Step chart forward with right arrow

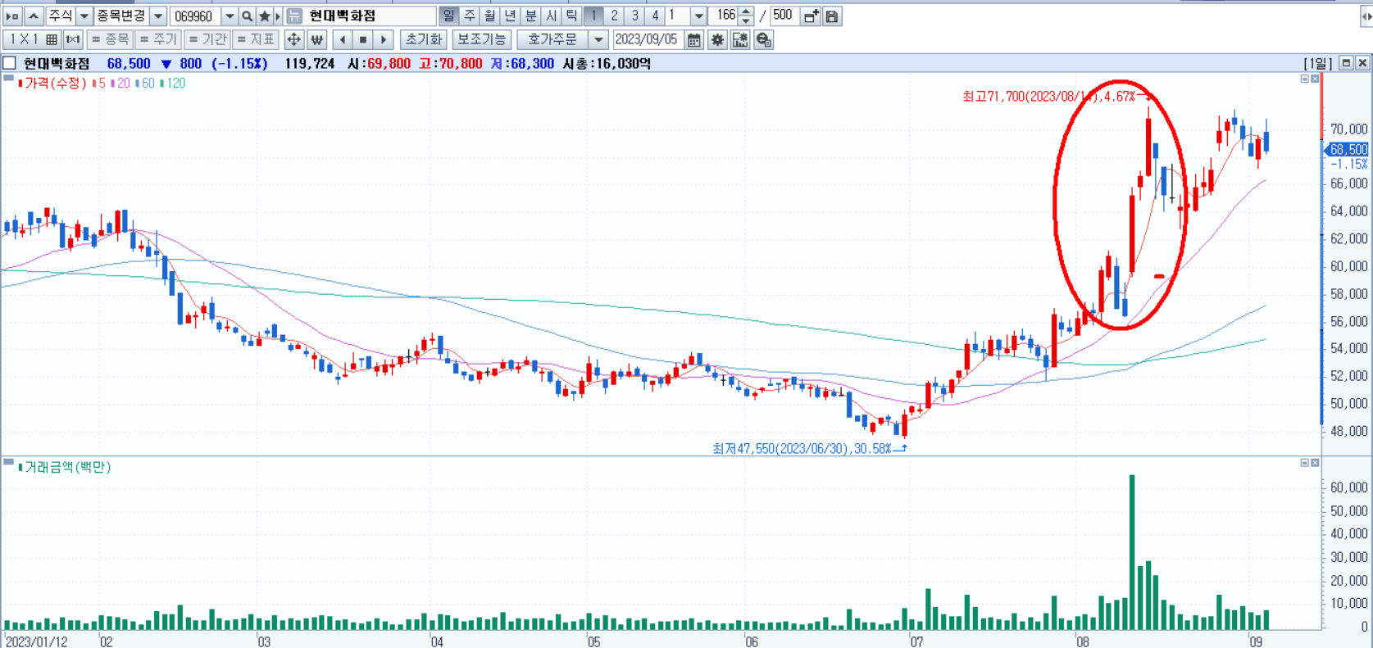[x=384, y=39]
